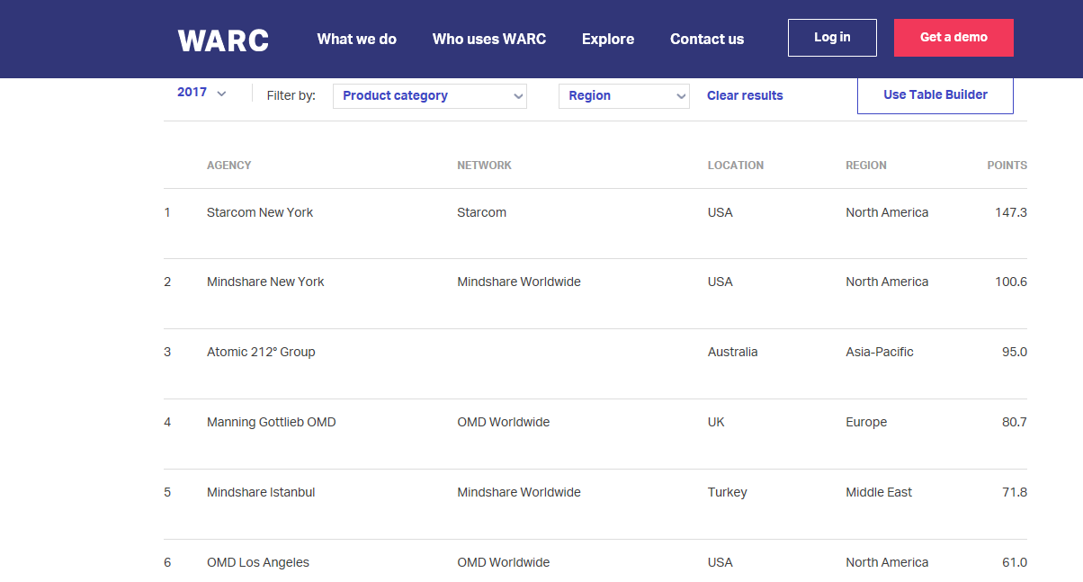Click Mindshare Worldwide network in Mindshare Istanbul row
This screenshot has height=582, width=1083.
pos(519,492)
